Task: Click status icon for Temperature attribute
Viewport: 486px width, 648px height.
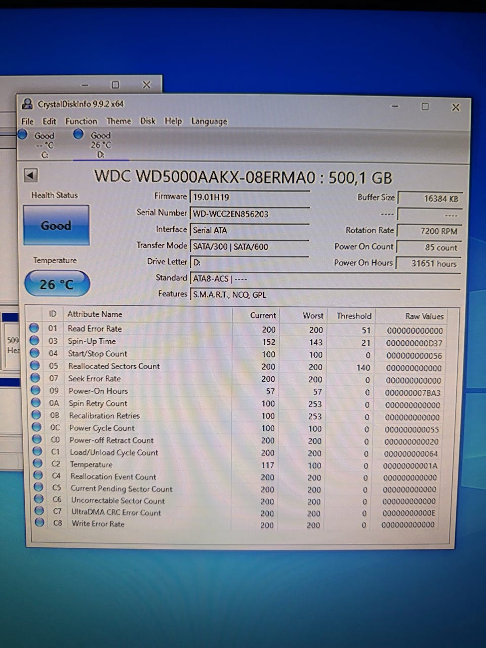Action: click(x=37, y=463)
